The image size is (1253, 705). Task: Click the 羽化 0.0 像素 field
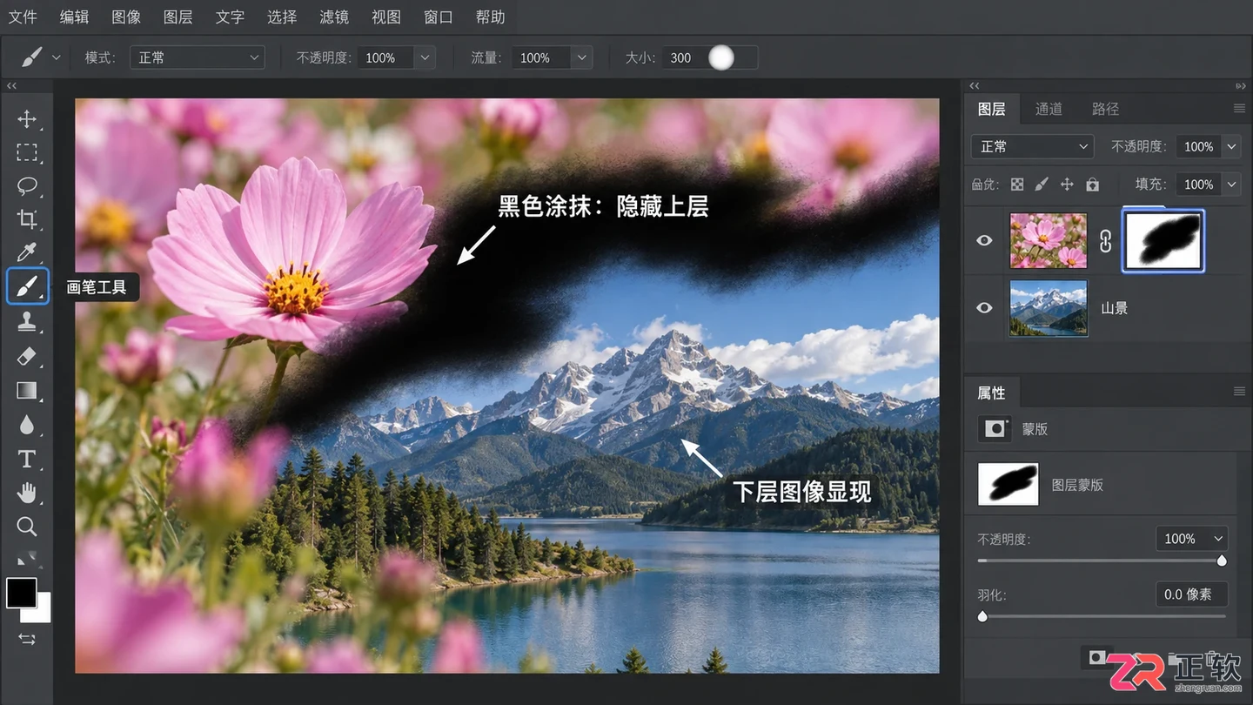[1191, 594]
